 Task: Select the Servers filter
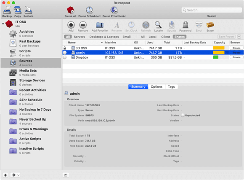point(80,37)
